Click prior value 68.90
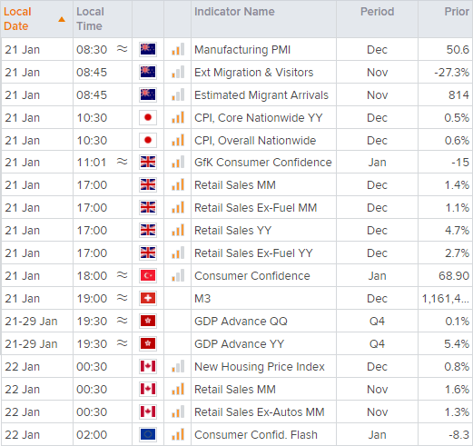Viewport: 473px width, 446px height. coord(454,276)
